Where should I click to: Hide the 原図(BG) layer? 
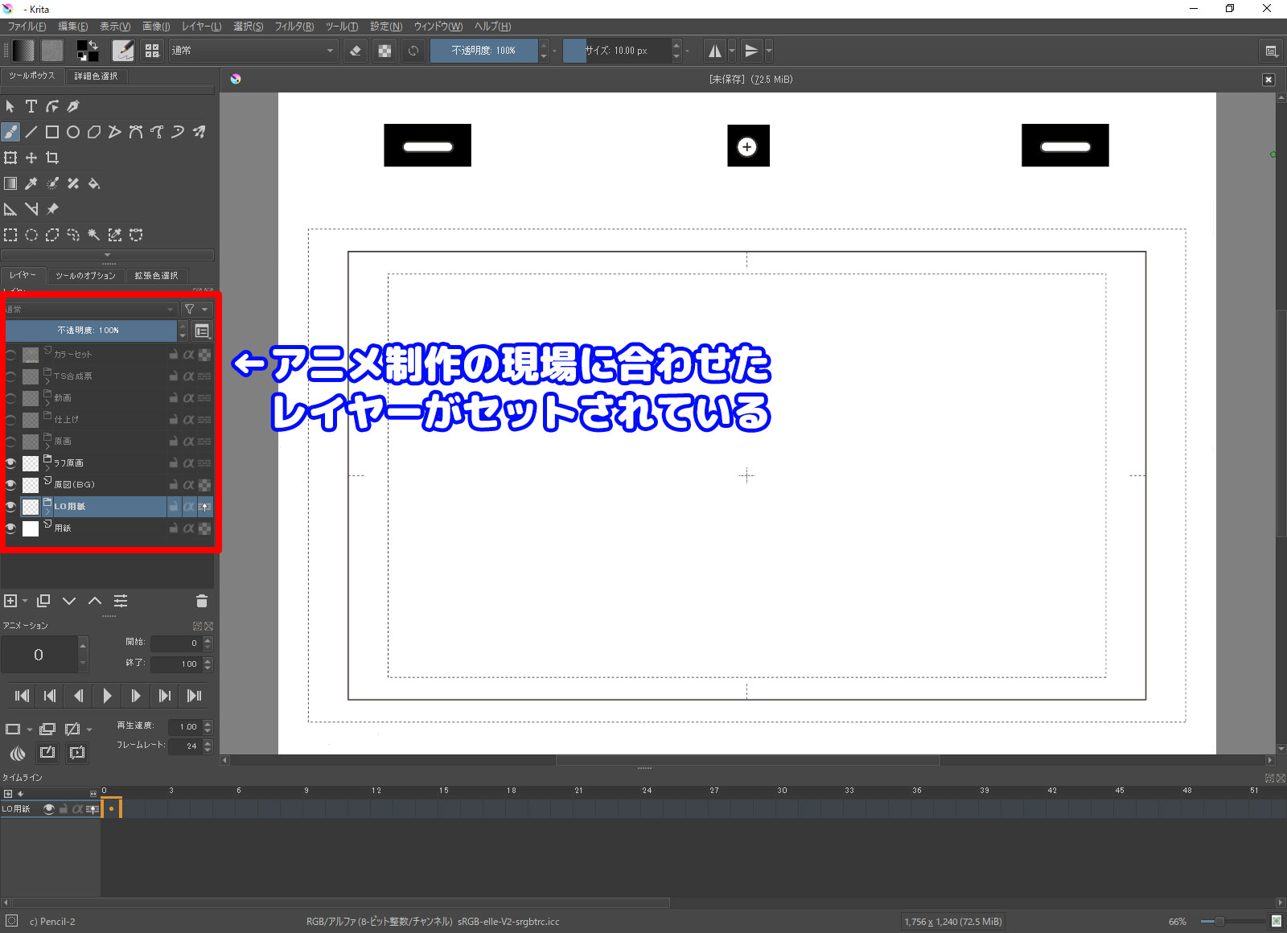(x=11, y=485)
